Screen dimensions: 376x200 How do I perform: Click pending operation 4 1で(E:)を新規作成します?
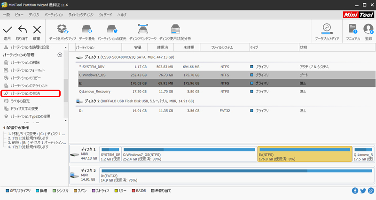click(x=28, y=147)
